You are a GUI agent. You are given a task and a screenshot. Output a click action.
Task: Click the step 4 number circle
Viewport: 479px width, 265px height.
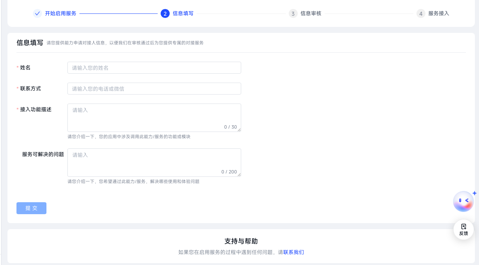click(421, 13)
